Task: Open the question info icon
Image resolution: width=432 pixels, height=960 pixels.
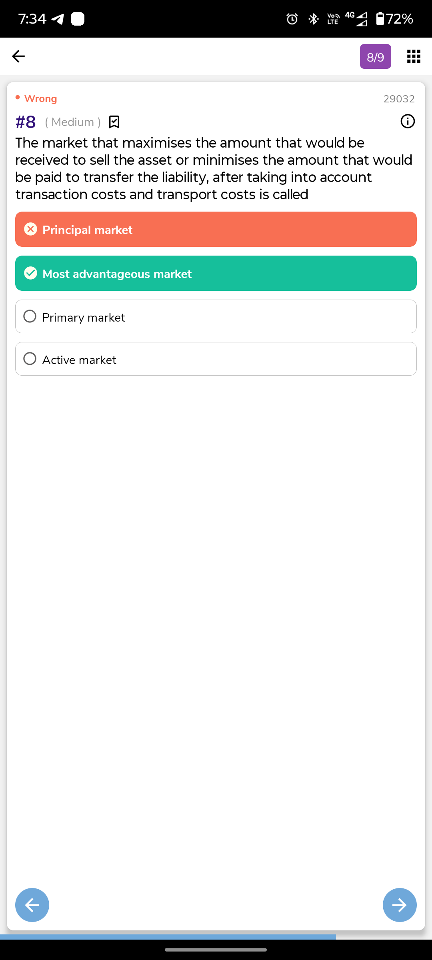Action: coord(408,121)
